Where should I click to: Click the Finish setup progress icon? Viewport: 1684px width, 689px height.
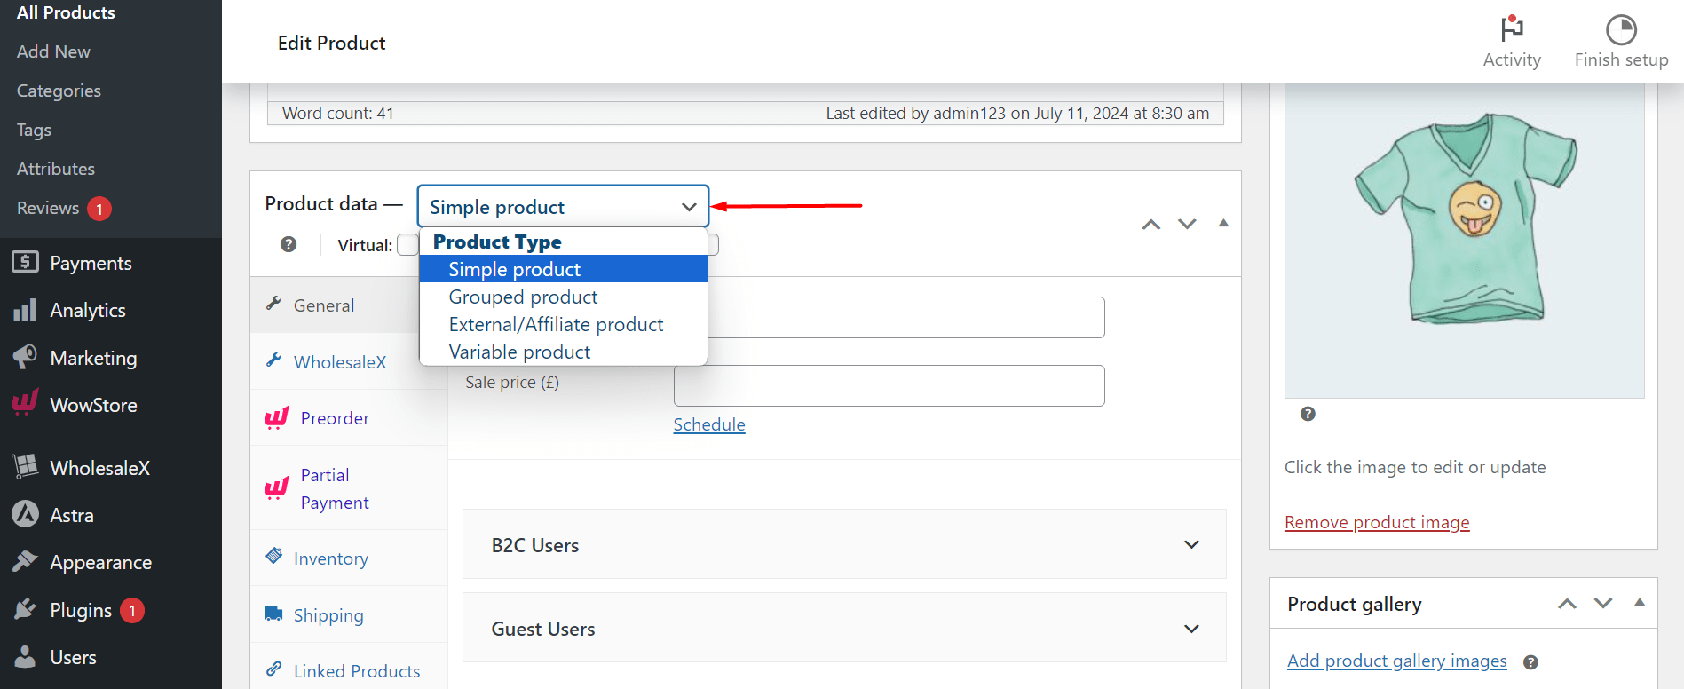tap(1620, 29)
